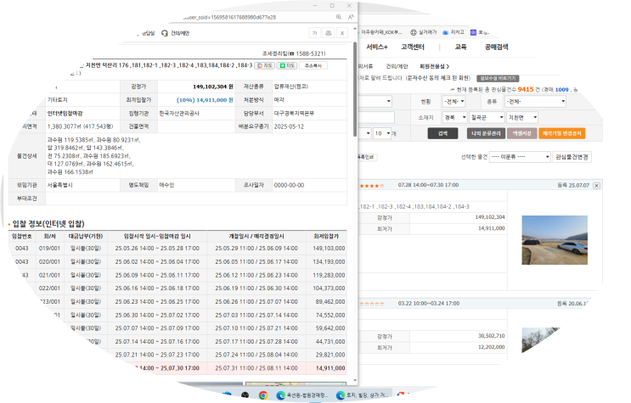The image size is (631, 403).
Task: Open the Naver 지도 green map button
Action: pyautogui.click(x=287, y=65)
